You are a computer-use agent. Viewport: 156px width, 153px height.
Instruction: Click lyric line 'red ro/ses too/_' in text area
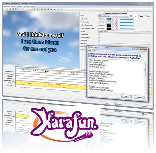(96, 62)
